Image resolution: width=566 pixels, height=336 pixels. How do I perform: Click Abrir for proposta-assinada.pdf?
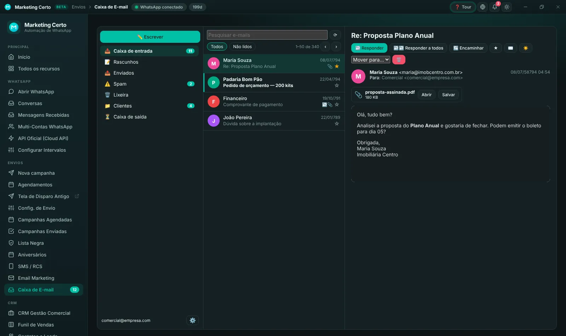[x=427, y=95]
